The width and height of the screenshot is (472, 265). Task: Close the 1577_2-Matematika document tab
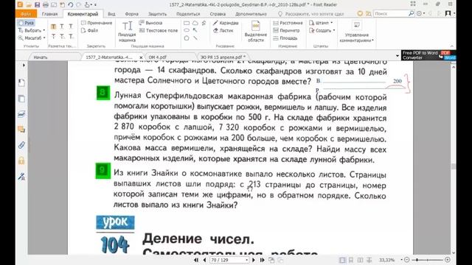click(141, 57)
